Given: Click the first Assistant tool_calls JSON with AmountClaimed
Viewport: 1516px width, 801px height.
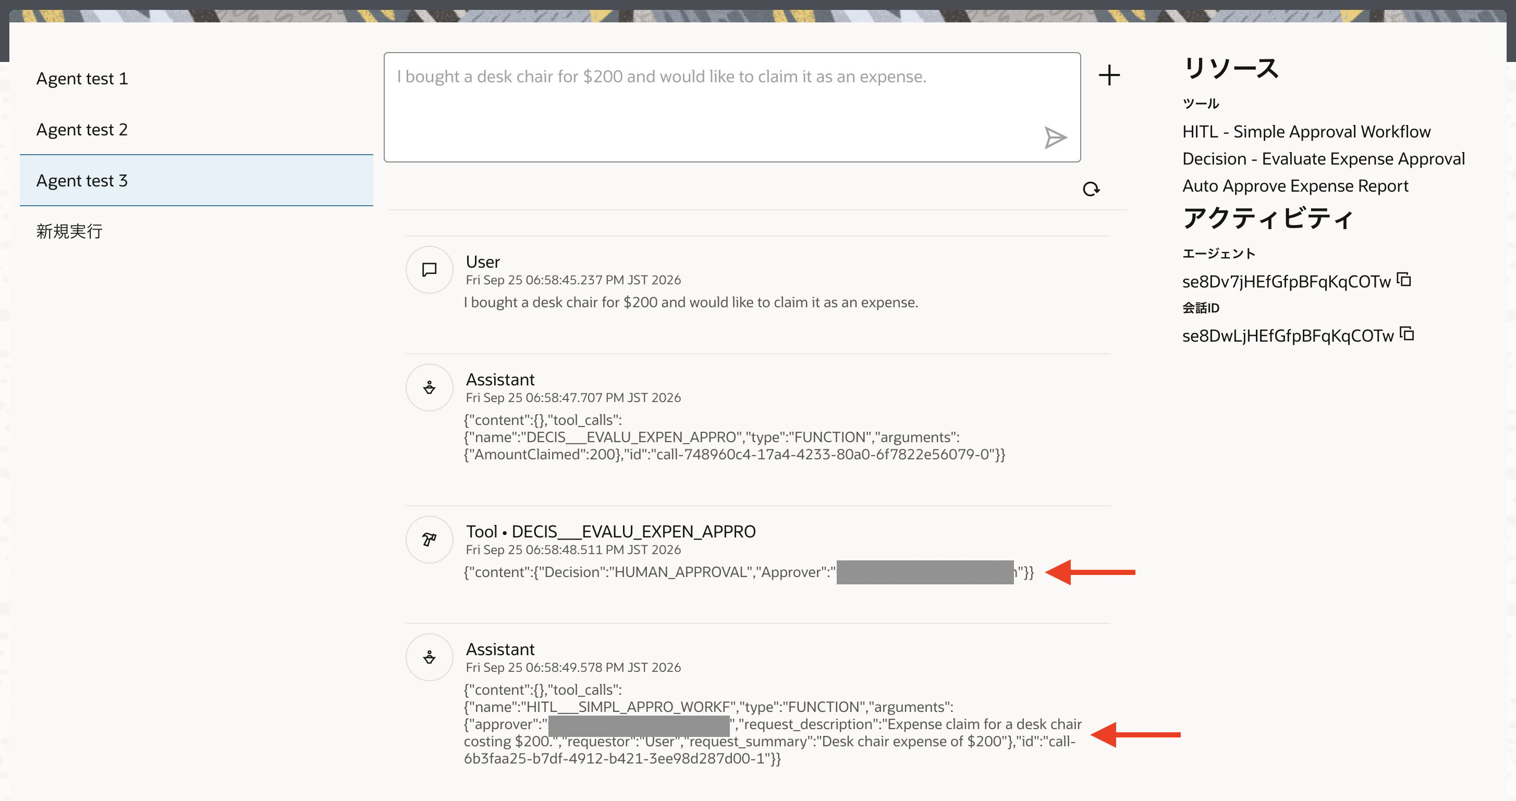Looking at the screenshot, I should [x=735, y=437].
